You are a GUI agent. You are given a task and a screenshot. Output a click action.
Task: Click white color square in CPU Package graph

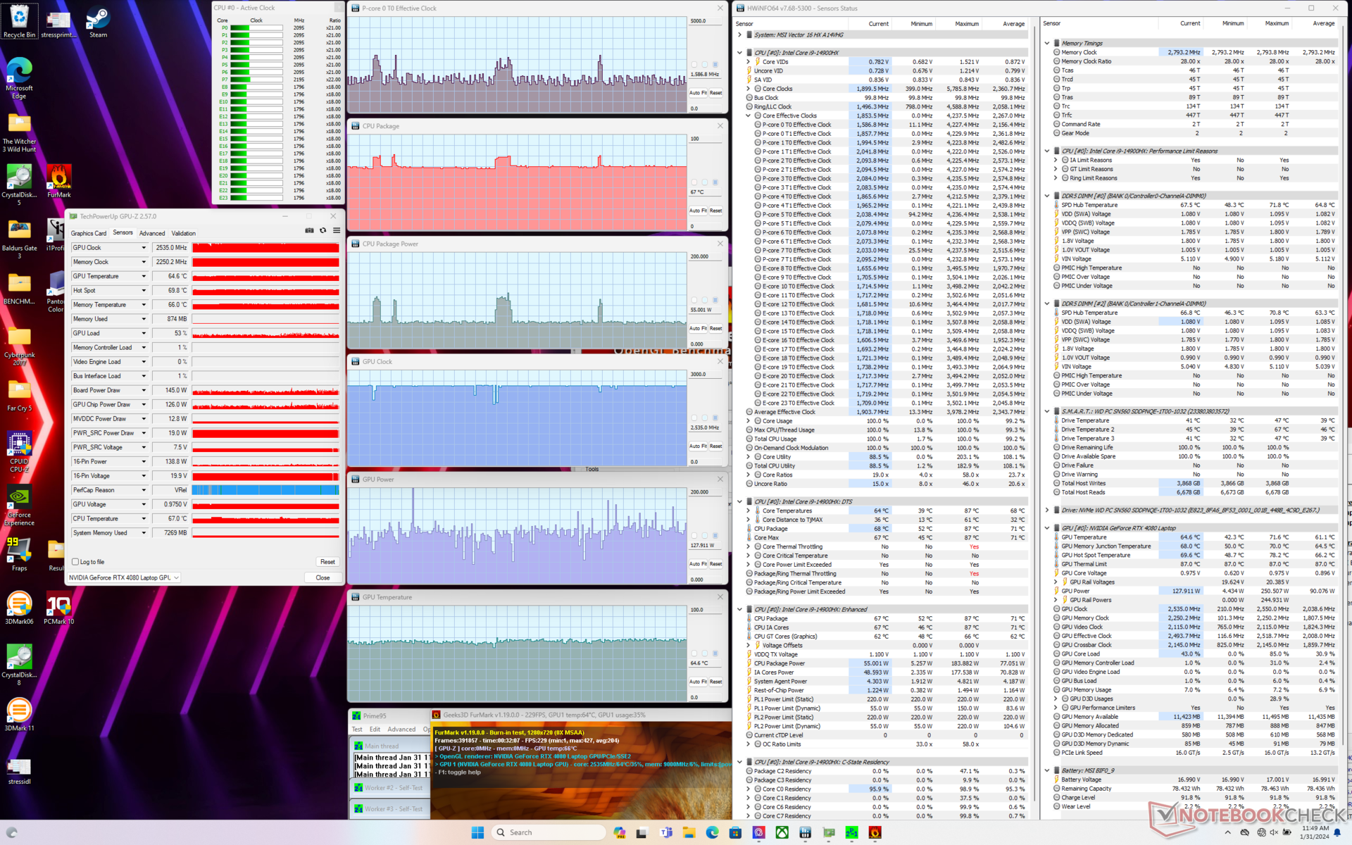(x=694, y=182)
